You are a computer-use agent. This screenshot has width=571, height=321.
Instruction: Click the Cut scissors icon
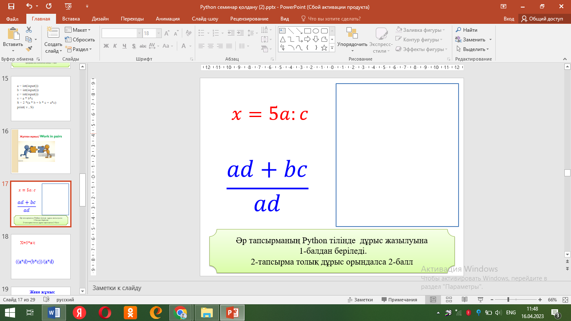click(29, 30)
